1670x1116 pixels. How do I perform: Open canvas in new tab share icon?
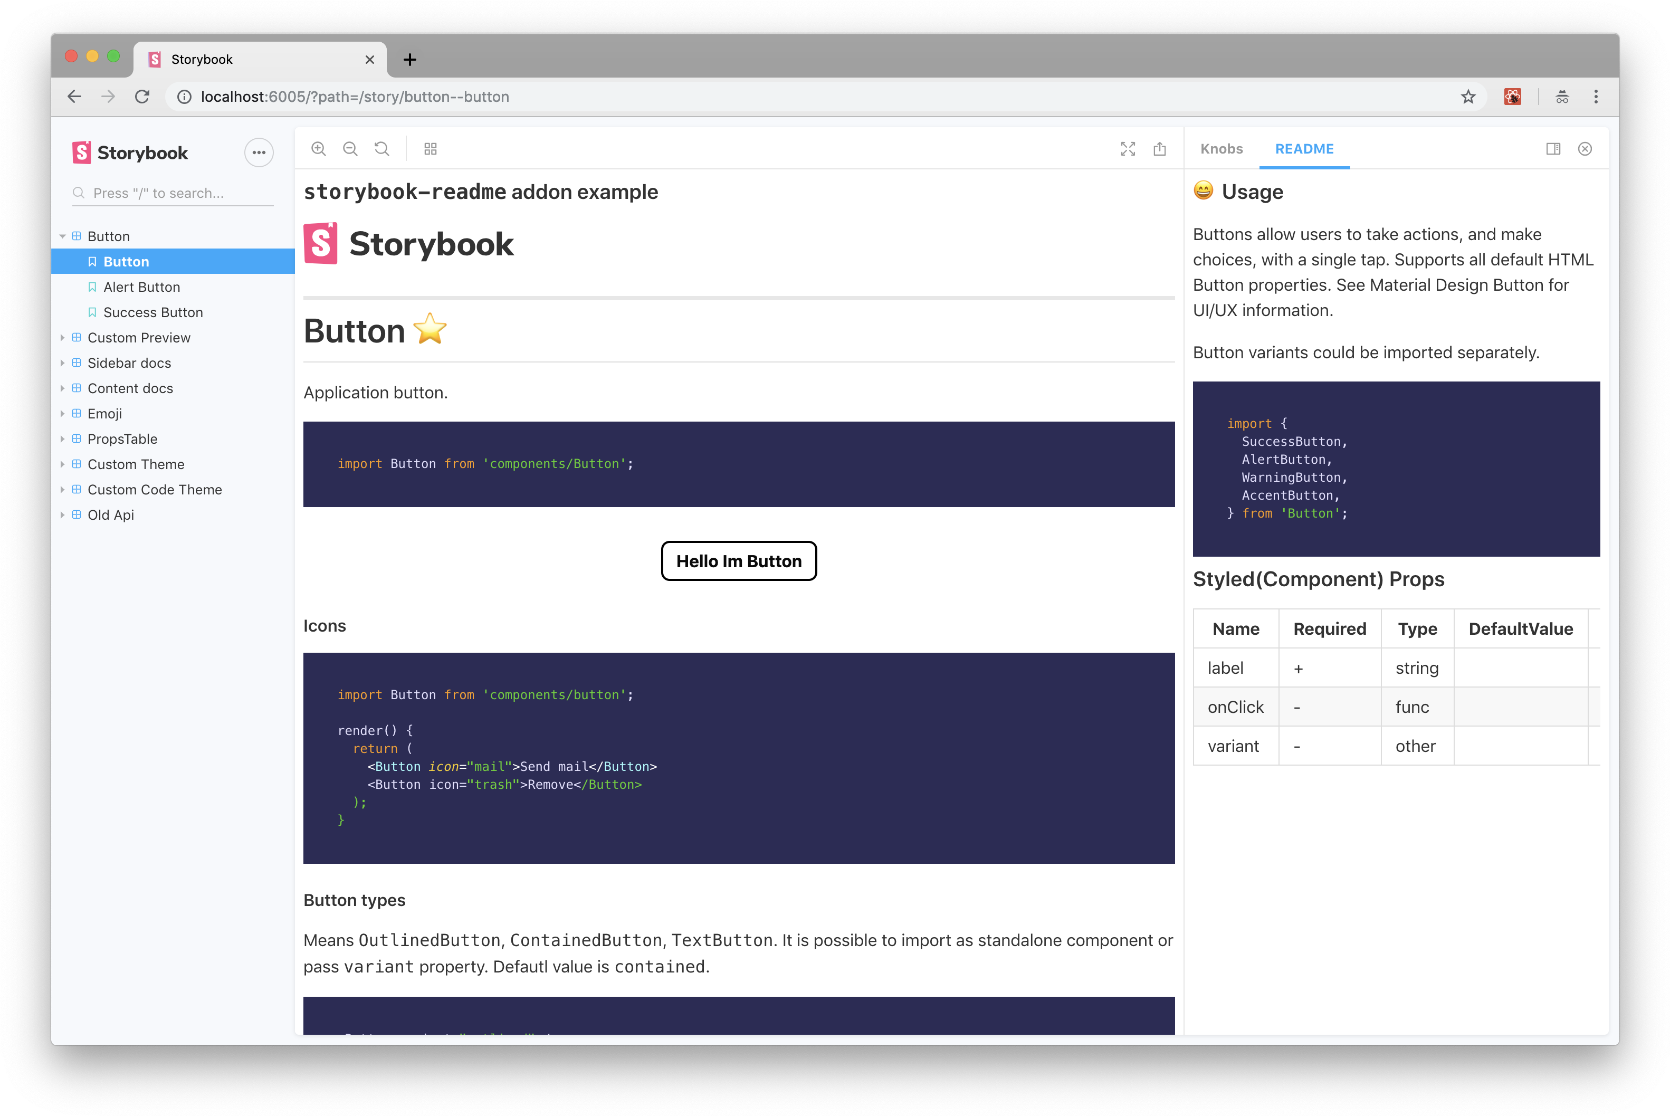[x=1160, y=149]
